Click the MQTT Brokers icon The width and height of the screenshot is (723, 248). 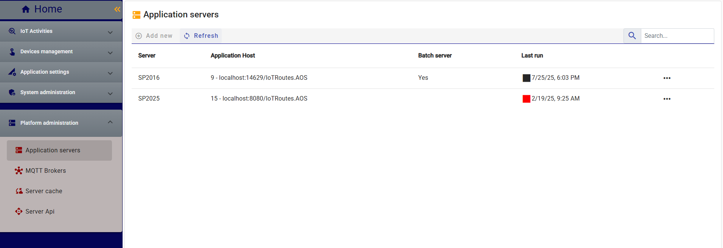pyautogui.click(x=19, y=171)
